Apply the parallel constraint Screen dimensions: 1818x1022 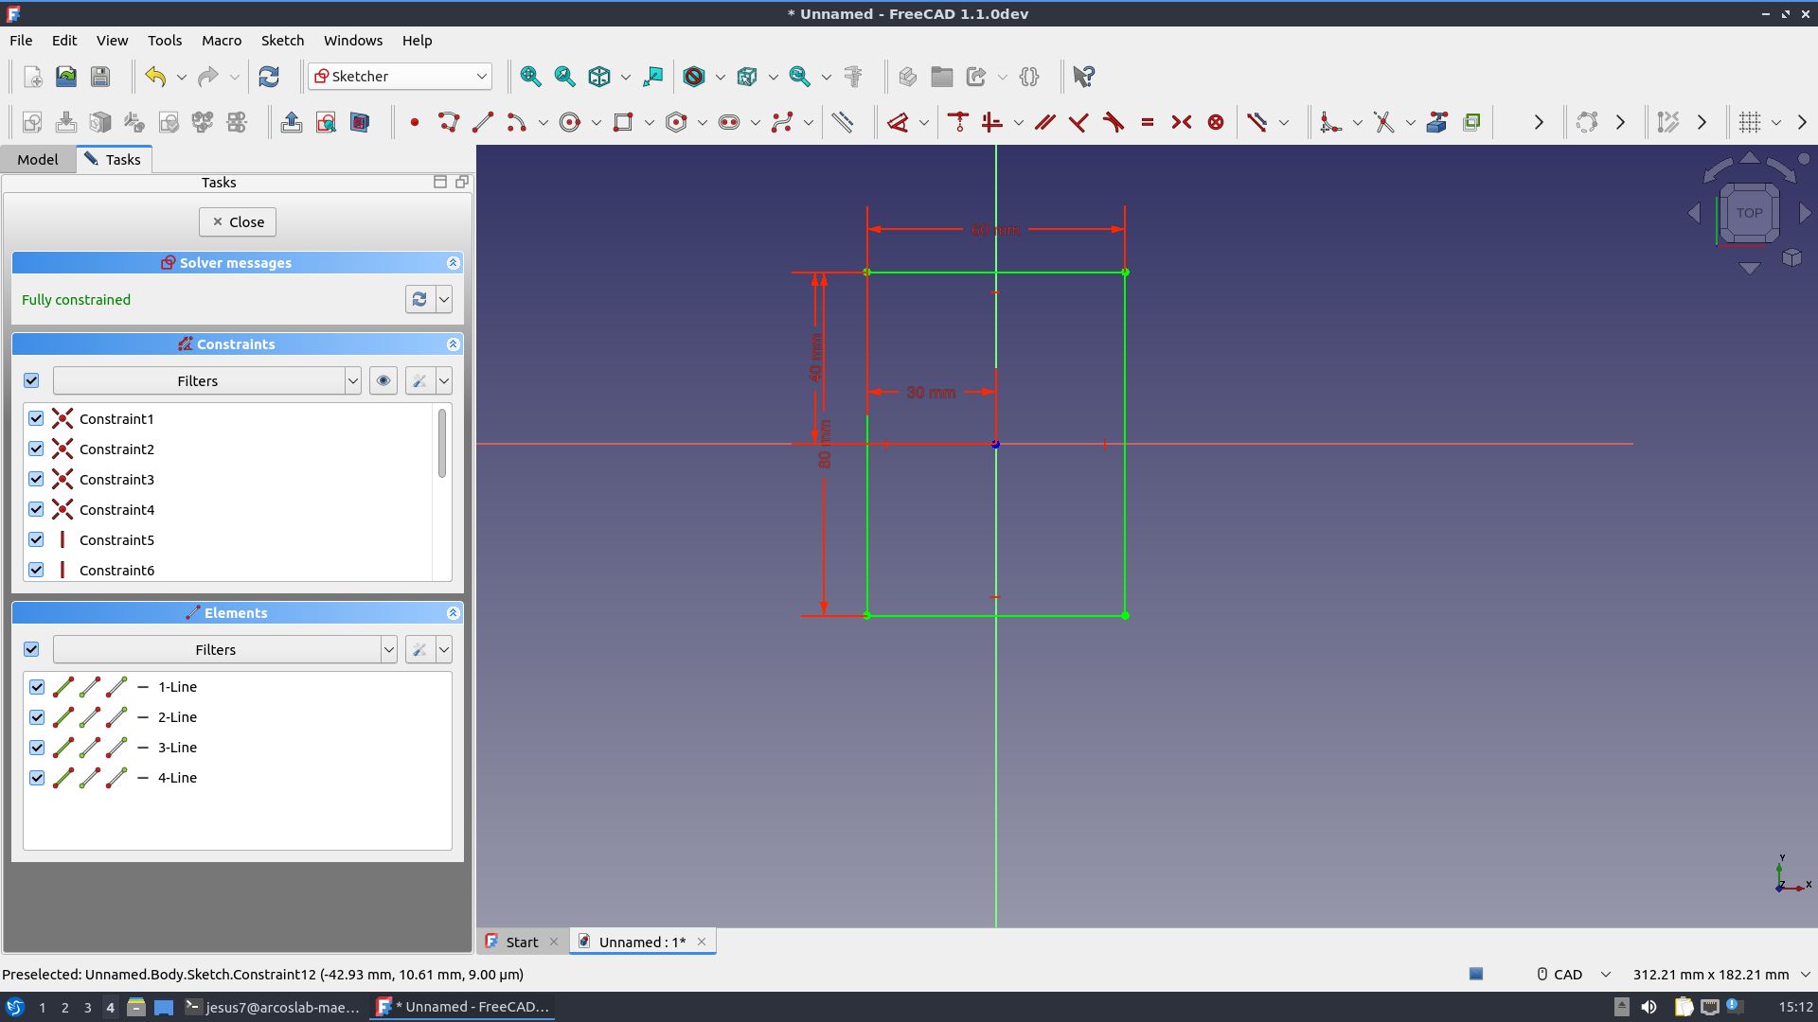(1045, 122)
